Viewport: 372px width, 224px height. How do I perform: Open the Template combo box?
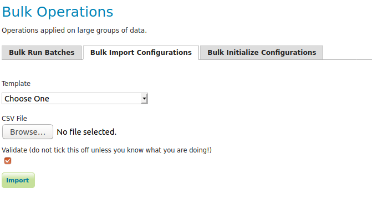pyautogui.click(x=74, y=99)
